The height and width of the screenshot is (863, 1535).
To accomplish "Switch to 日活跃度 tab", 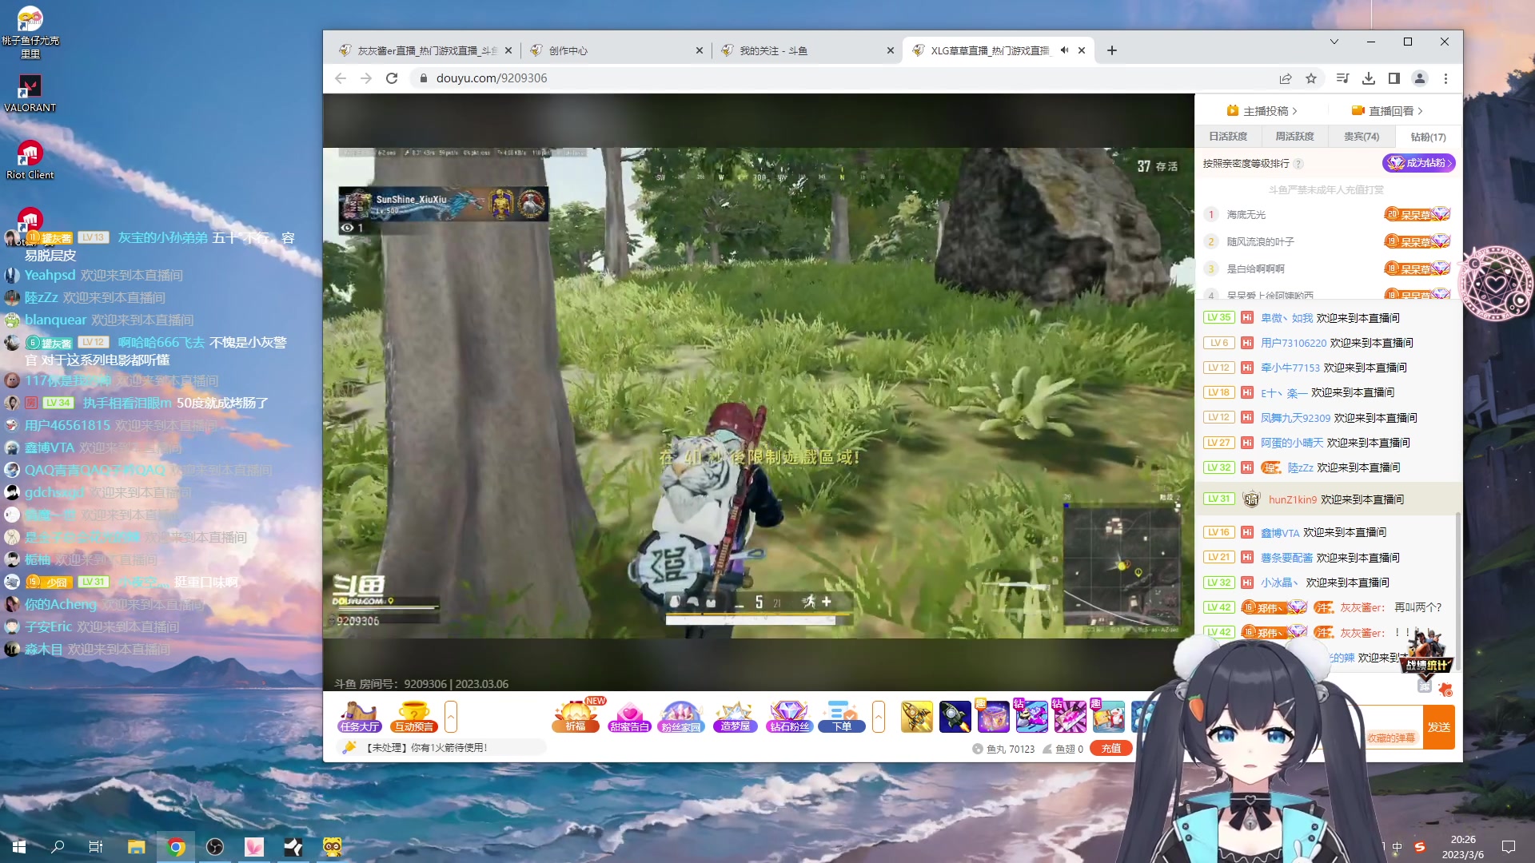I will pos(1228,137).
